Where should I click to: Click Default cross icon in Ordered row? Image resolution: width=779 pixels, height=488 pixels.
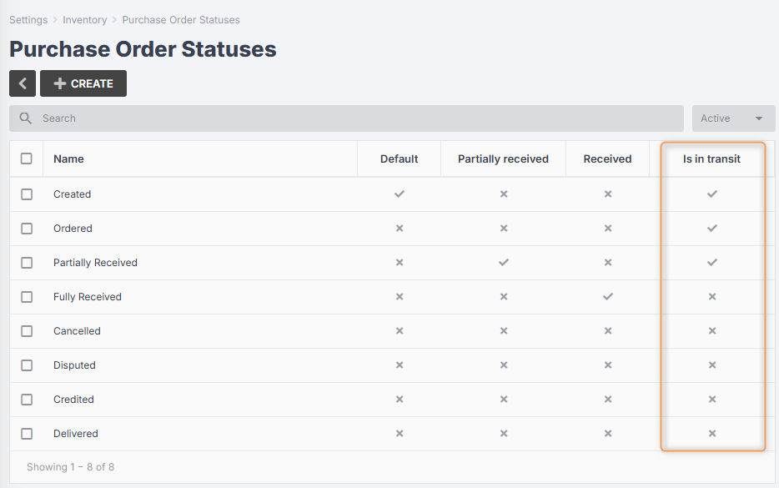pyautogui.click(x=400, y=229)
